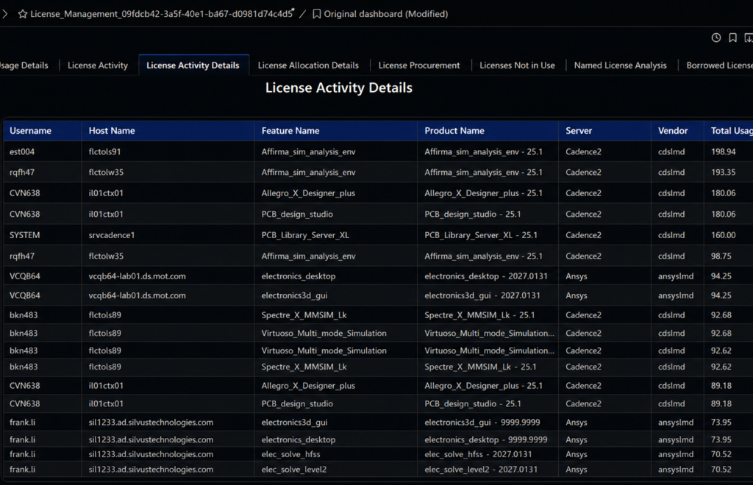Click host name flctols91

(104, 151)
